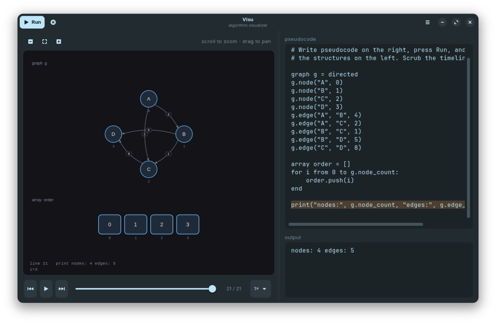Jump to the first timeline step

31,289
